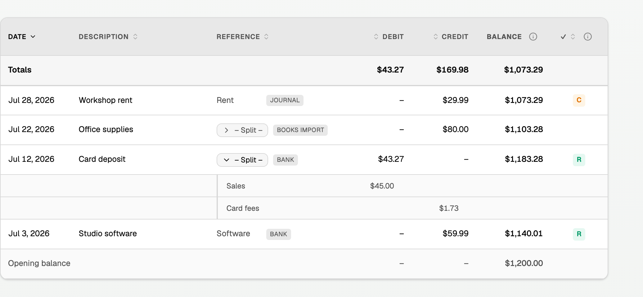This screenshot has height=297, width=643.
Task: Sort by the Date column header
Action: pos(22,37)
